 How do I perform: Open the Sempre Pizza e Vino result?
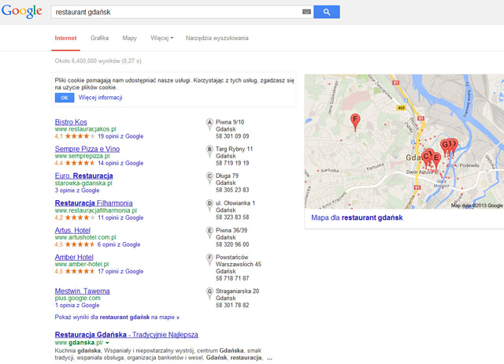pyautogui.click(x=87, y=149)
